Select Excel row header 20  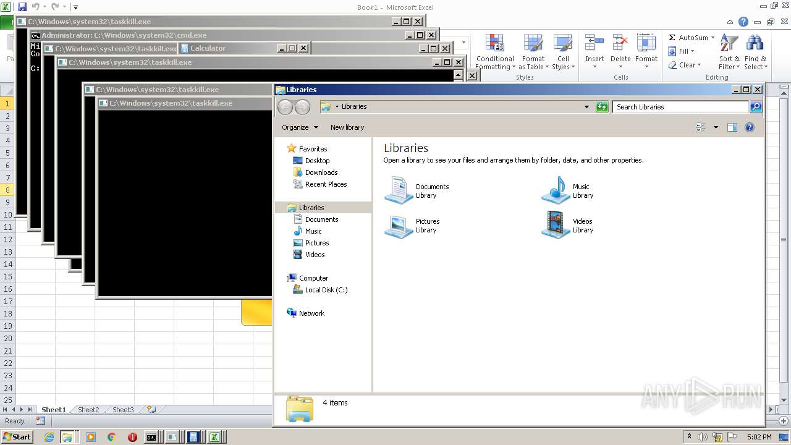click(x=7, y=338)
